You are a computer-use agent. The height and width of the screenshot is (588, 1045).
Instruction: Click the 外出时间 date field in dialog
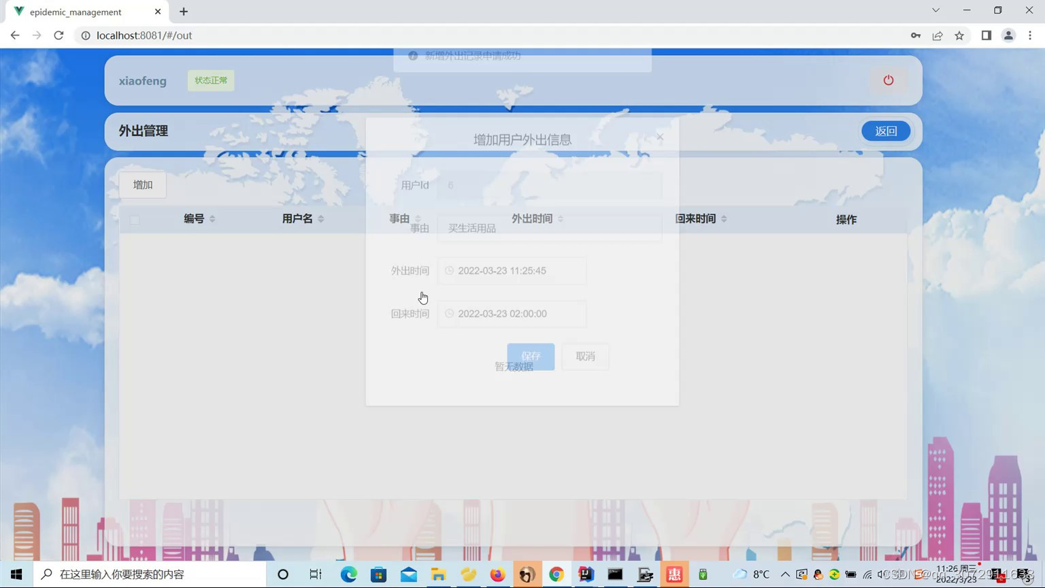pos(512,271)
